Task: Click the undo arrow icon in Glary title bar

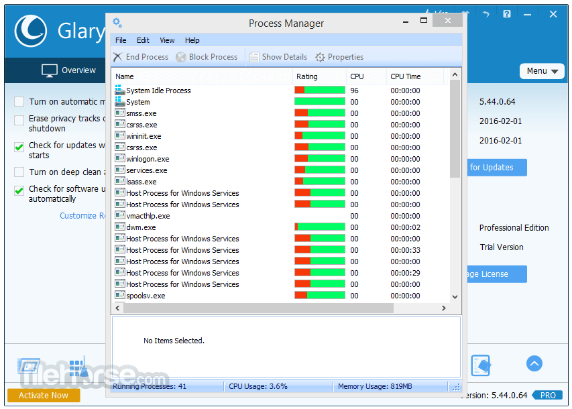Action: [x=486, y=14]
